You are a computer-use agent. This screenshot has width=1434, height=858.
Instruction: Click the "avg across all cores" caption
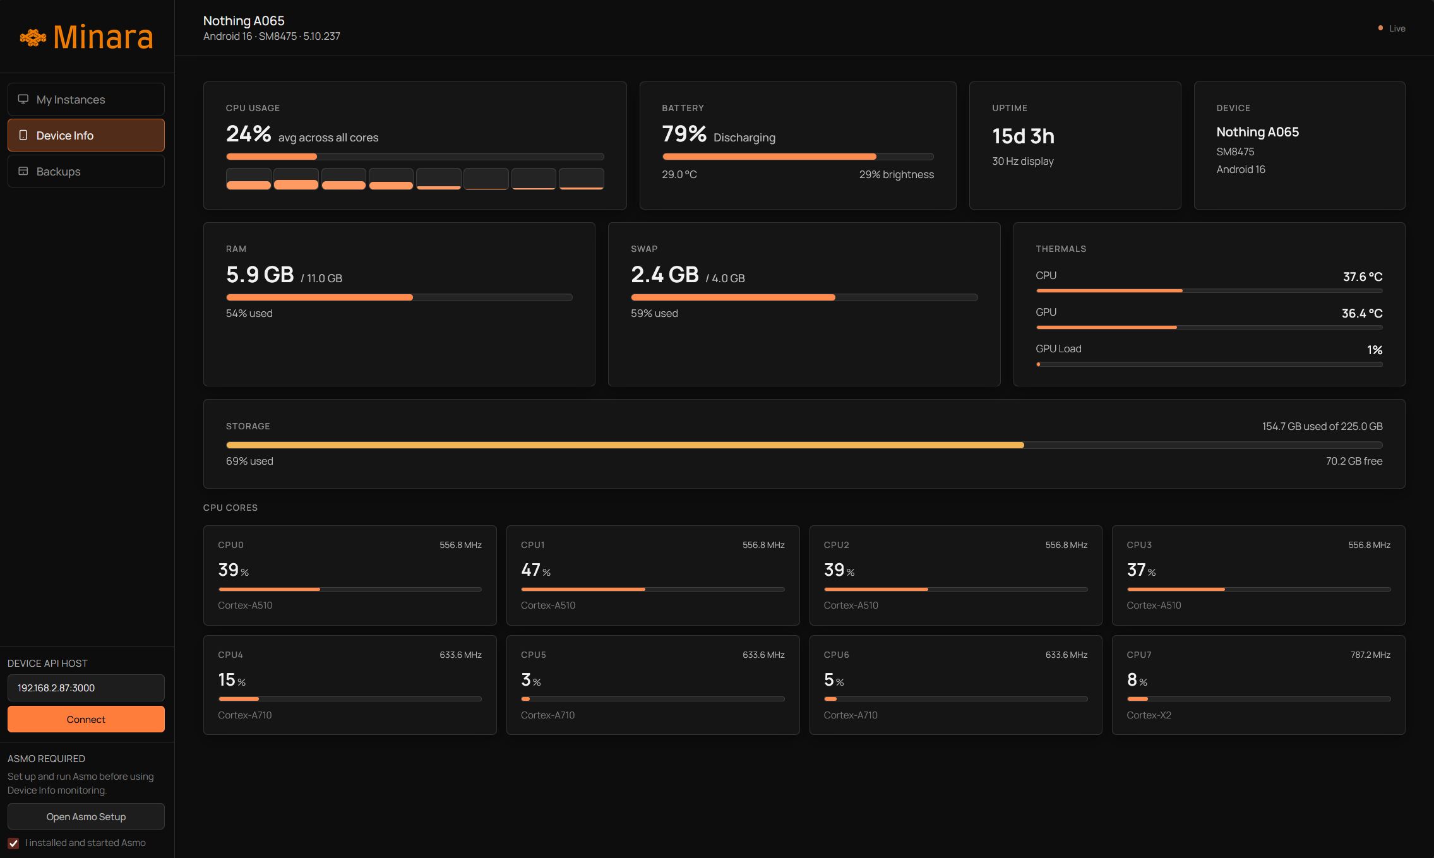(x=328, y=138)
